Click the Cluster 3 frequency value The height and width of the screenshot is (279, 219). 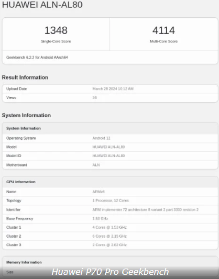[109, 245]
